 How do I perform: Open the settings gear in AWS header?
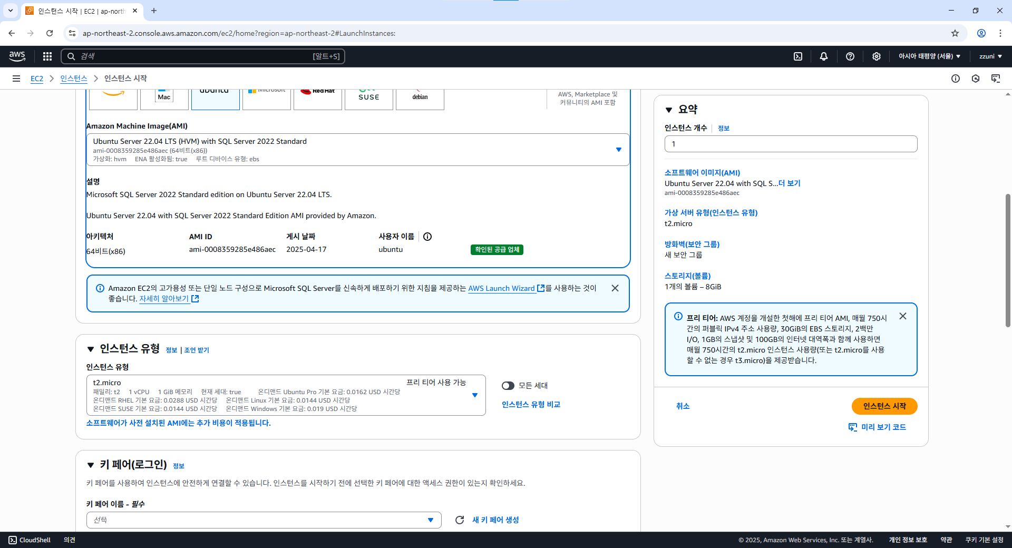click(x=877, y=56)
